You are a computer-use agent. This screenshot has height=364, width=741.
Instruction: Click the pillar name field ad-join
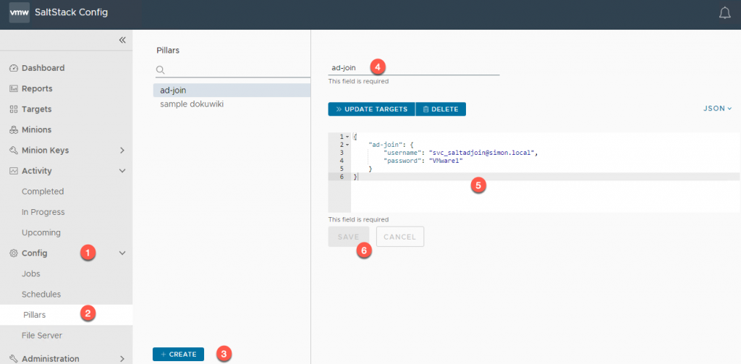pos(413,68)
